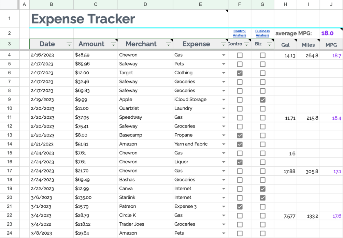Image resolution: width=343 pixels, height=238 pixels.
Task: Uncheck the Control box for Chevron Liquor
Action: [x=240, y=162]
